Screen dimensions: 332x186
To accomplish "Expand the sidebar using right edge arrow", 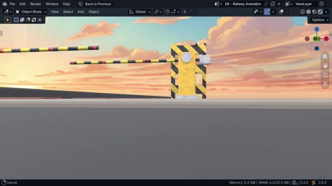I will [331, 33].
